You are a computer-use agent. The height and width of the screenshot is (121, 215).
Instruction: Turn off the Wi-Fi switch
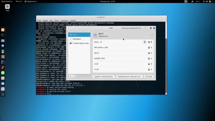click(151, 35)
